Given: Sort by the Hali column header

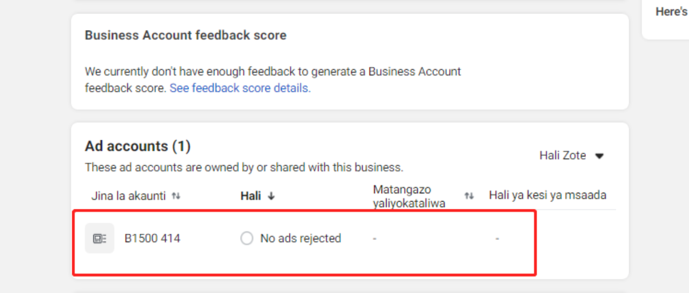Looking at the screenshot, I should 250,196.
